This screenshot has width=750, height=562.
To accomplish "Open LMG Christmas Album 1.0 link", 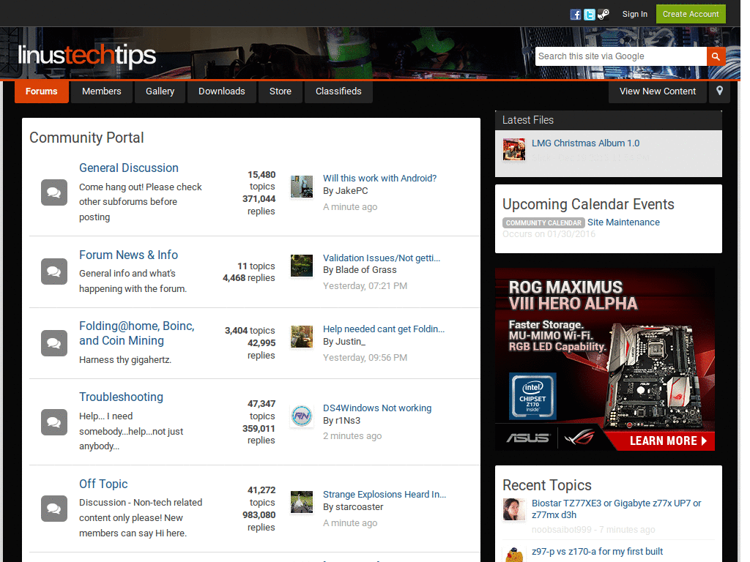I will pyautogui.click(x=585, y=143).
